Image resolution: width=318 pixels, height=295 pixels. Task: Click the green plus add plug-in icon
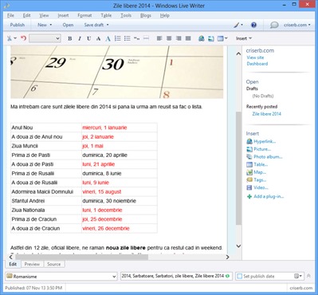[249, 197]
